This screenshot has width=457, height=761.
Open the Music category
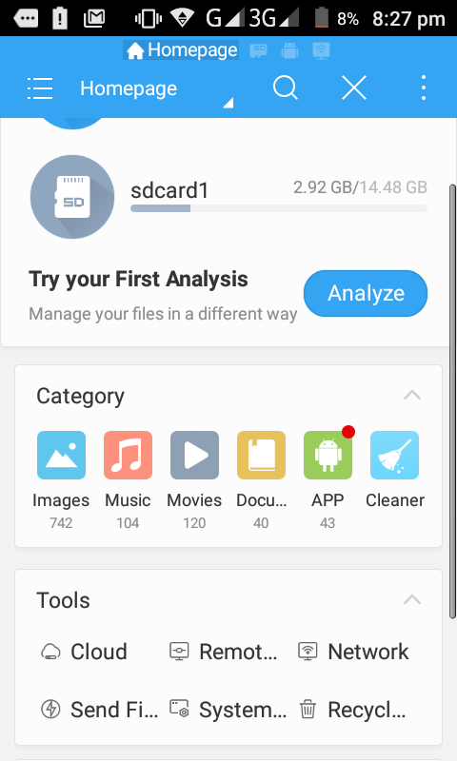pyautogui.click(x=128, y=455)
